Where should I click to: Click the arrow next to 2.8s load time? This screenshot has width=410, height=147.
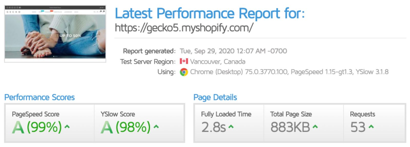[231, 126]
